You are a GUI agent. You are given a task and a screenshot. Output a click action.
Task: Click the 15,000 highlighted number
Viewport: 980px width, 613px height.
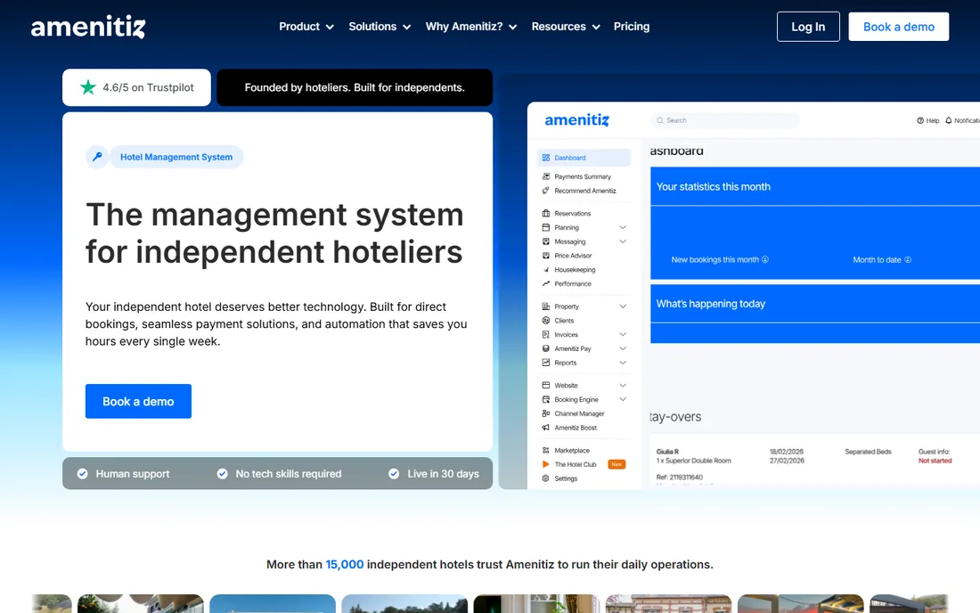tap(345, 564)
